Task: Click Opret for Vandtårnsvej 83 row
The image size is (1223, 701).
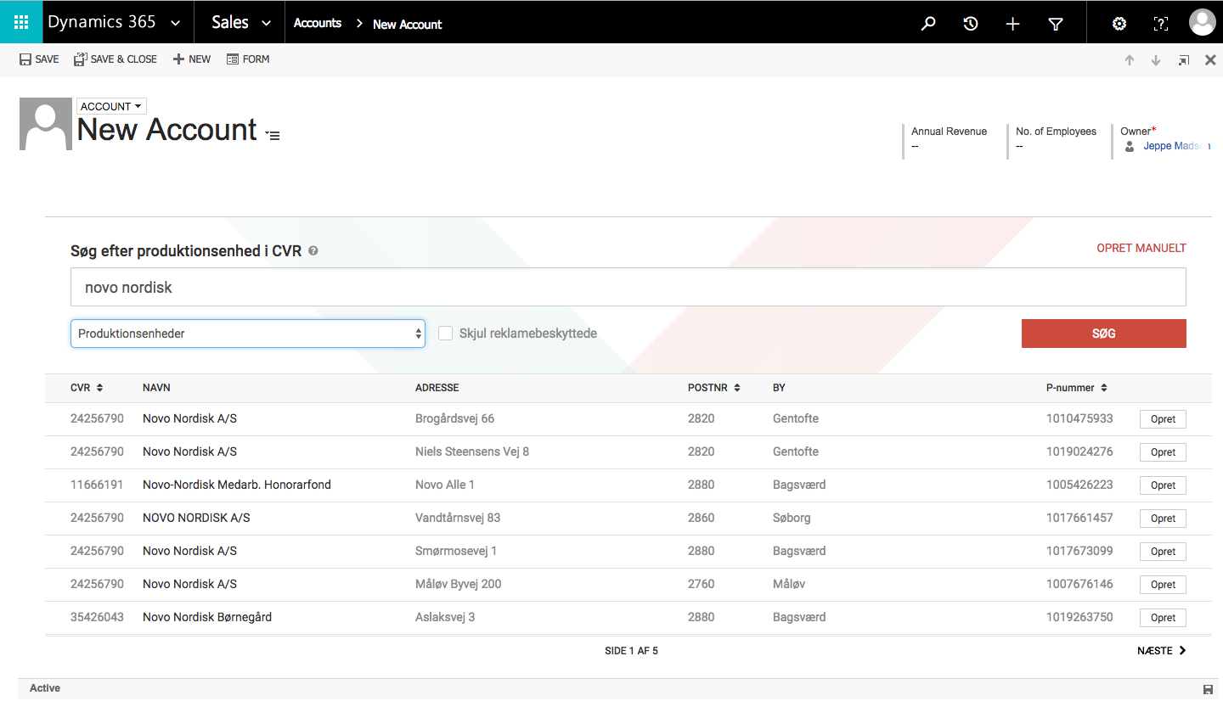Action: [1163, 519]
